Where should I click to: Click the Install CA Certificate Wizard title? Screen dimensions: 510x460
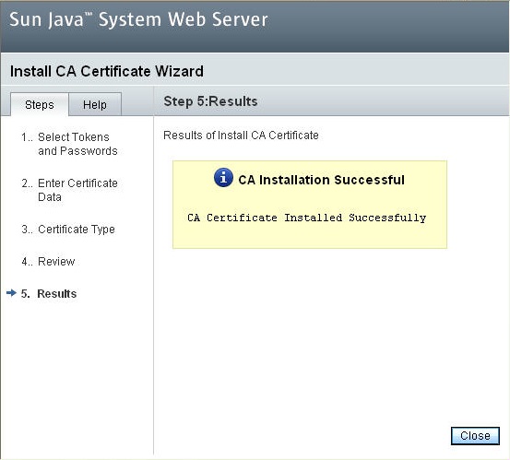(x=107, y=71)
